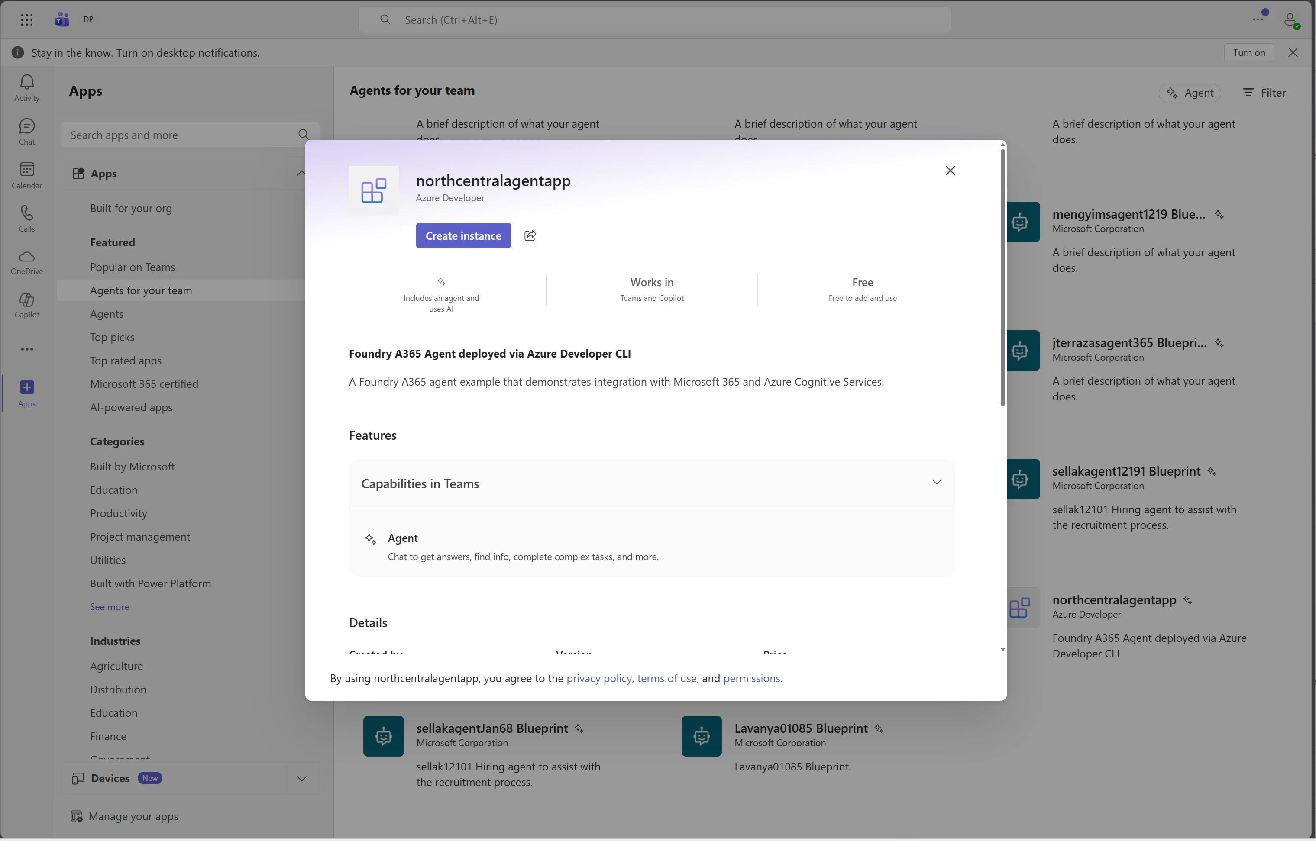The height and width of the screenshot is (841, 1316).
Task: Open the privacy policy link
Action: coord(599,678)
